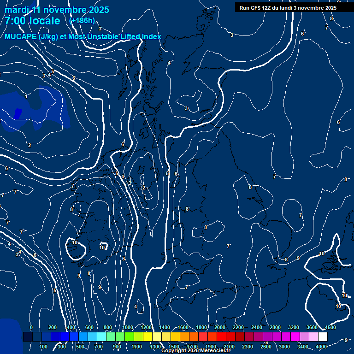Select the blue swatch between 300 and 400

[x=65, y=336]
